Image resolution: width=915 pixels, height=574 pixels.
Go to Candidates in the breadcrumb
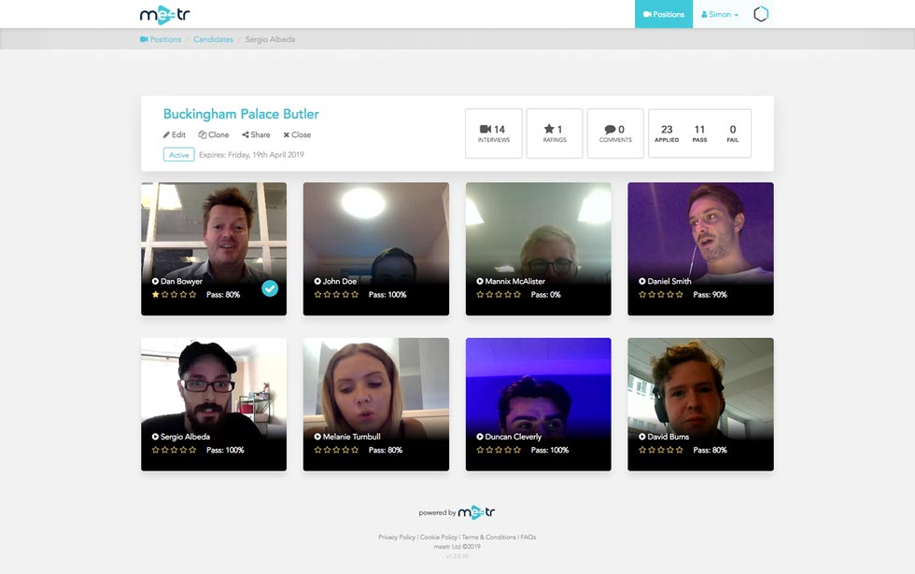pos(213,39)
